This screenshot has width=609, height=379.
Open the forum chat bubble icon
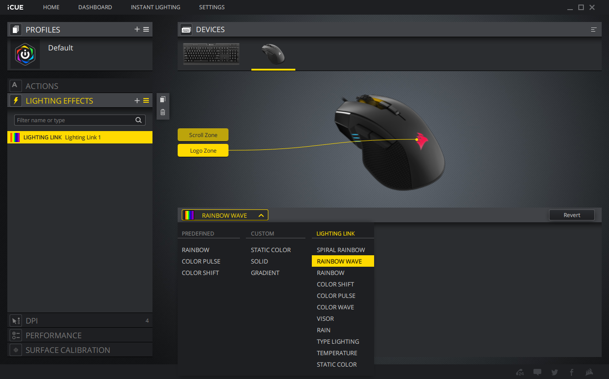click(x=537, y=372)
